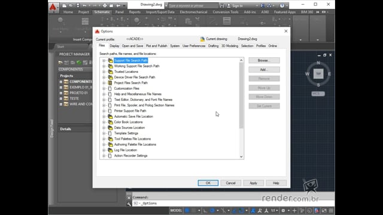The height and width of the screenshot is (215, 383).
Task: Expand Device Driver File Search Path node
Action: coord(104,77)
